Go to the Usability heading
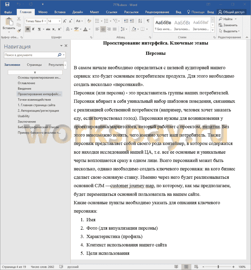This screenshot has height=270, width=251. pos(24,116)
